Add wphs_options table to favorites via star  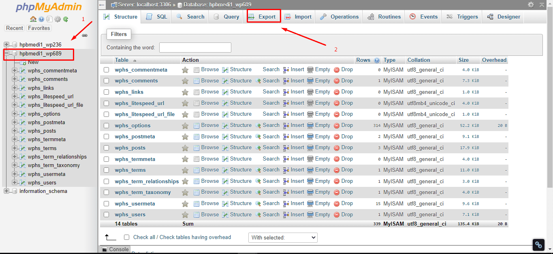pyautogui.click(x=185, y=125)
